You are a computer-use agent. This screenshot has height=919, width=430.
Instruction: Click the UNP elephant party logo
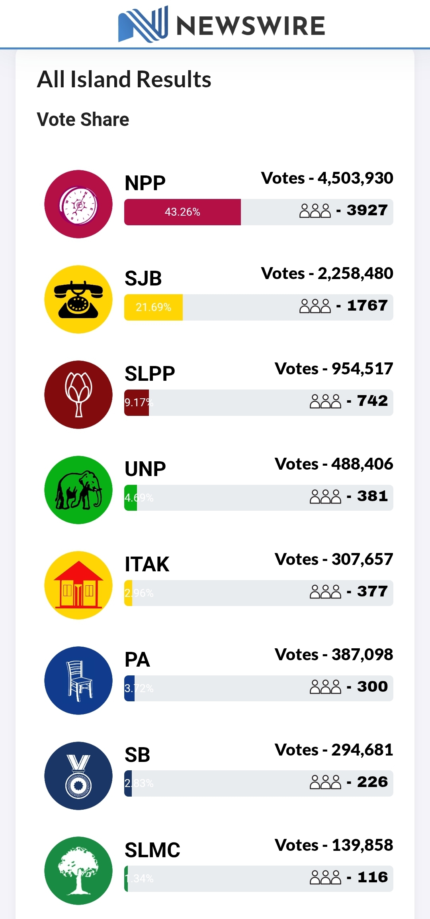point(78,490)
